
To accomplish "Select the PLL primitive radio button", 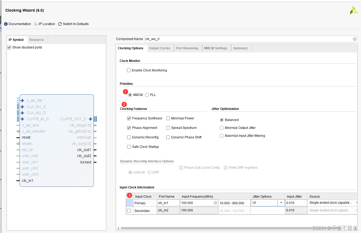I will 147,95.
